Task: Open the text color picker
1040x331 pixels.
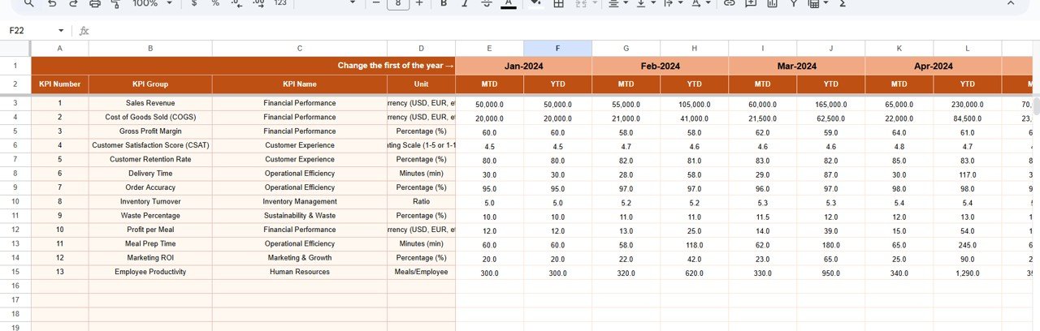Action: [x=509, y=3]
